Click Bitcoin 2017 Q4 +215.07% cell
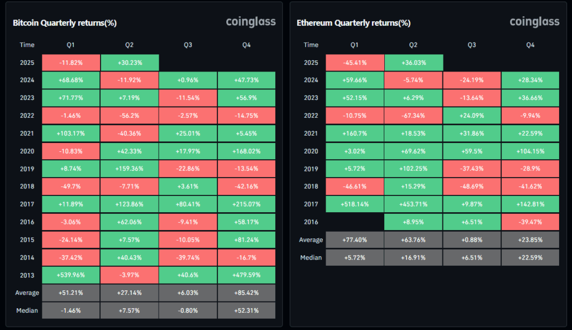The width and height of the screenshot is (572, 330). click(247, 204)
